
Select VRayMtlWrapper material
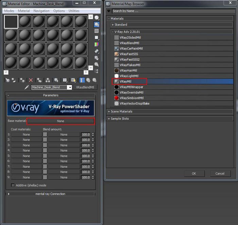pyautogui.click(x=174, y=87)
